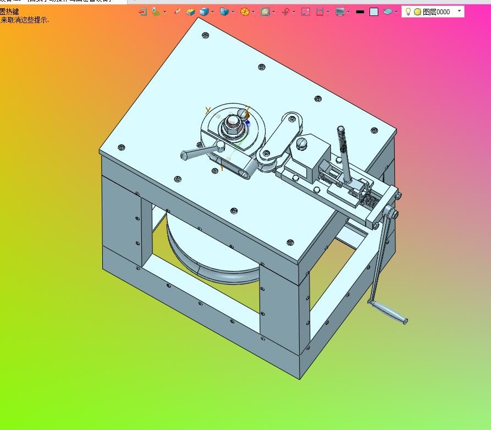This screenshot has width=491, height=430.
Task: Click the upright threaded lever on the model
Action: (x=344, y=153)
